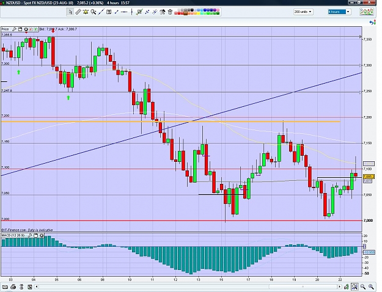382x292 pixels.
Task: Choose the selected brown color swatch
Action: coord(186,13)
